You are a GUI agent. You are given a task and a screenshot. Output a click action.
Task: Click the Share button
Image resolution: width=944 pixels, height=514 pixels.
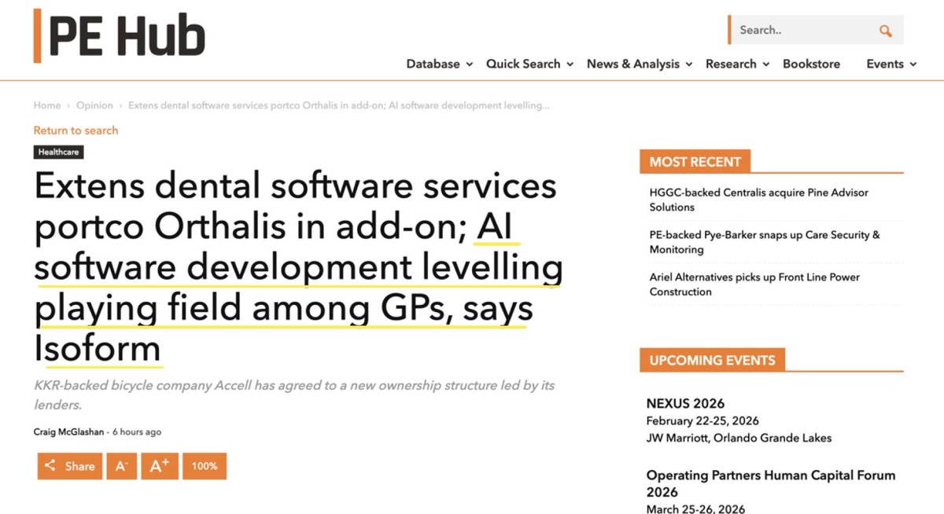click(70, 466)
